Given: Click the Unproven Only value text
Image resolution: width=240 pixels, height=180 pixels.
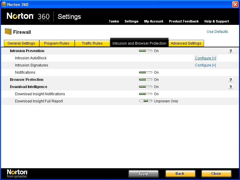Looking at the screenshot, I should [x=166, y=101].
